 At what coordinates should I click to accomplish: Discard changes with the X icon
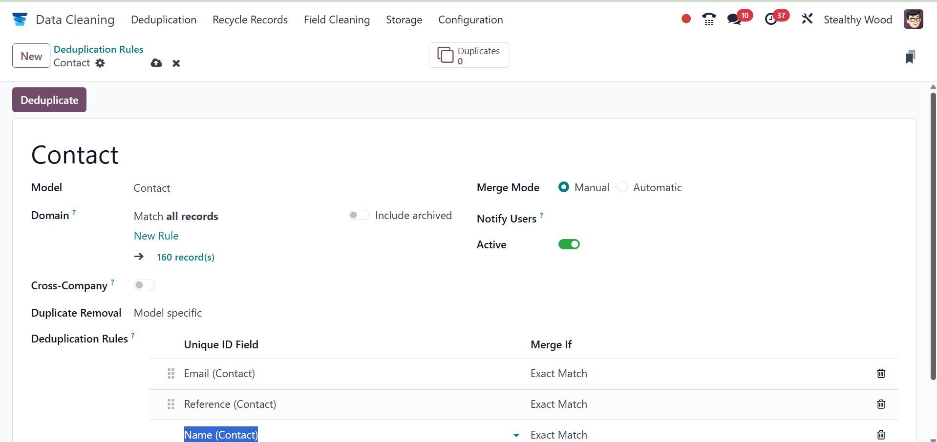(176, 63)
